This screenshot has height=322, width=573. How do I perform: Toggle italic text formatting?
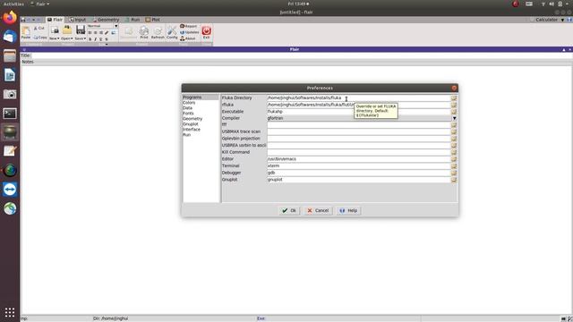[96, 39]
